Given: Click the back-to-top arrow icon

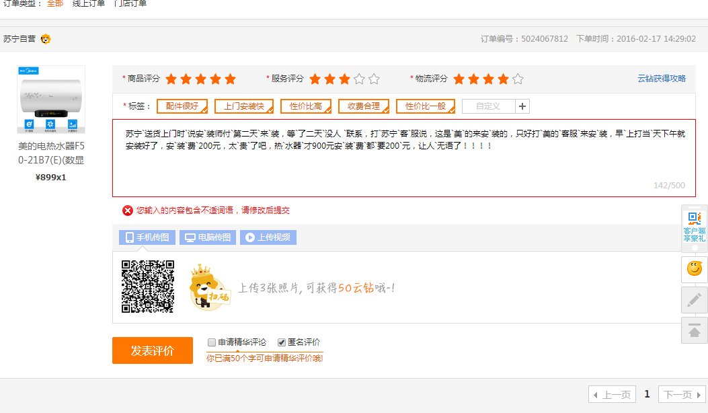Looking at the screenshot, I should tap(694, 330).
